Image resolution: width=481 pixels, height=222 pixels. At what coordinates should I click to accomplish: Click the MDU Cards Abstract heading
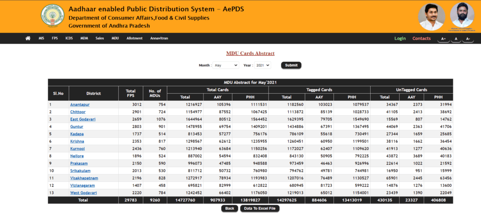250,53
